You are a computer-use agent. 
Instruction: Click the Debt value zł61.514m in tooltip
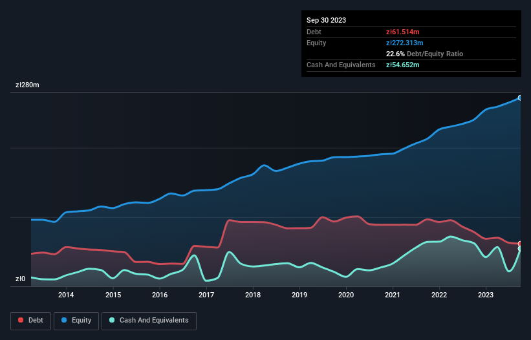tap(403, 32)
